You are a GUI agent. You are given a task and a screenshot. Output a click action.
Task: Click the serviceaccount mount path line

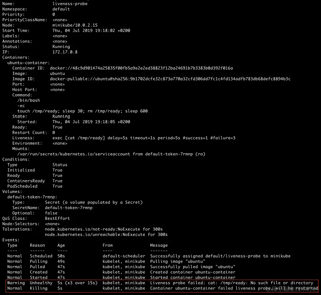tap(111, 154)
